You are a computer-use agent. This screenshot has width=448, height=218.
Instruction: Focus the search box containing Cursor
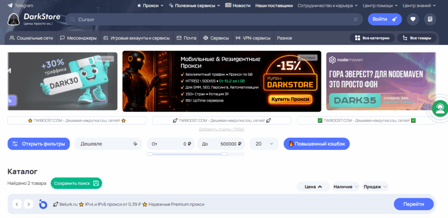click(214, 19)
